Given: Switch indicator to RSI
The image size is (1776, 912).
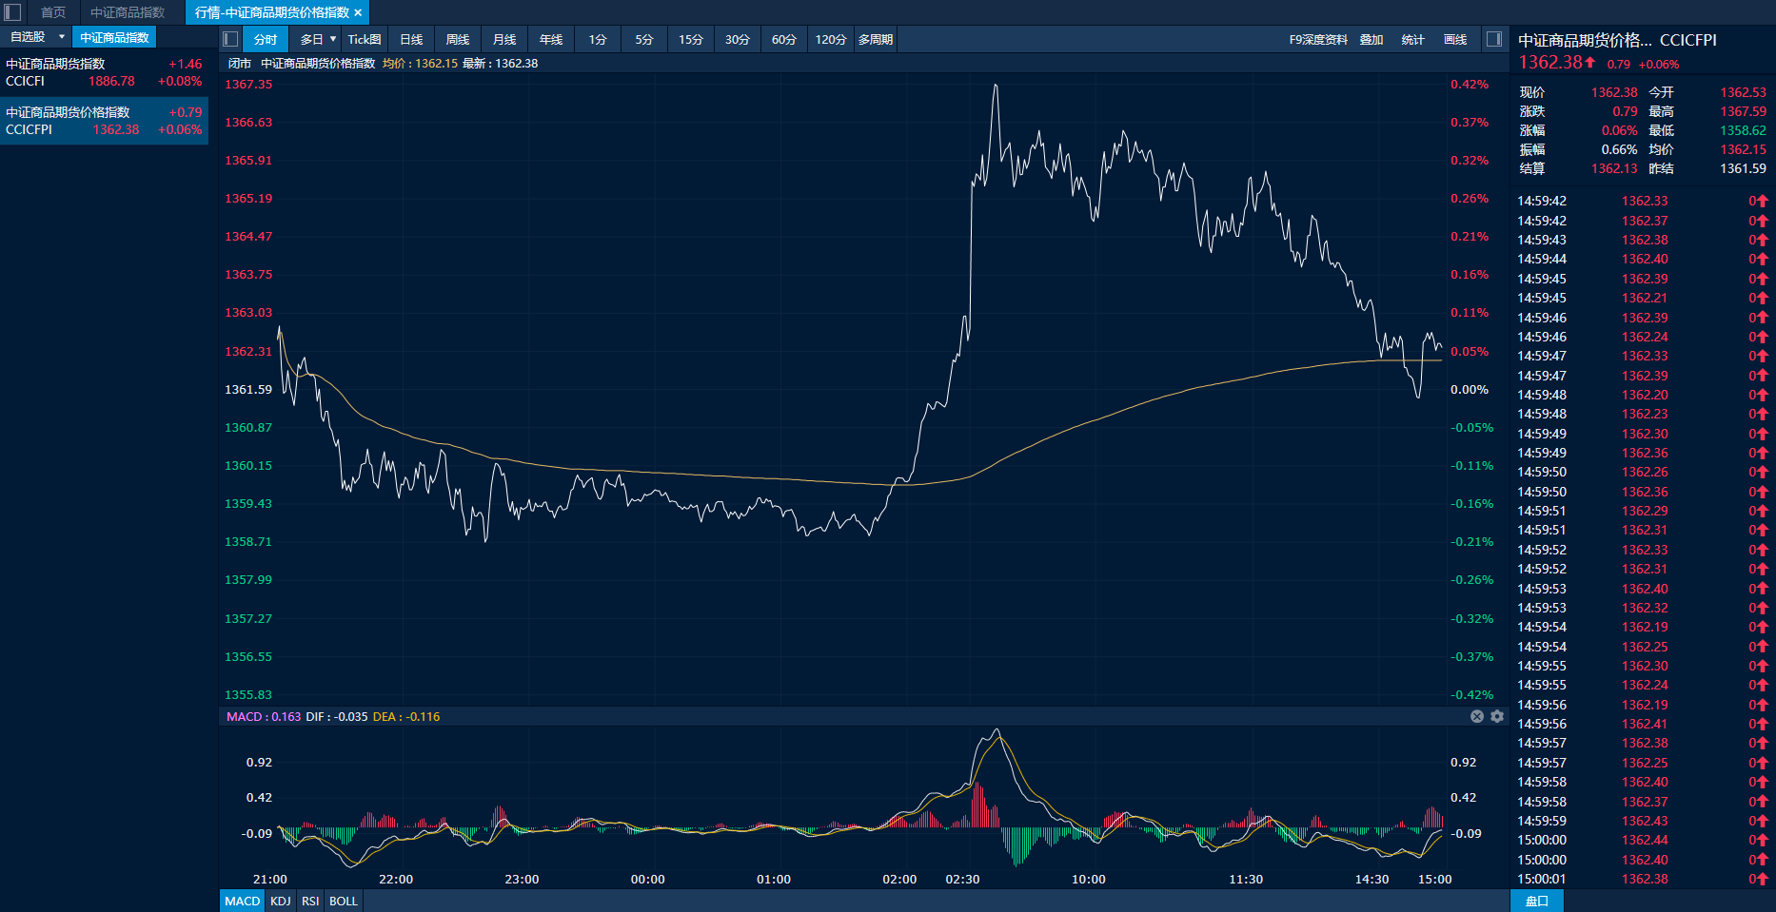Looking at the screenshot, I should pos(310,901).
